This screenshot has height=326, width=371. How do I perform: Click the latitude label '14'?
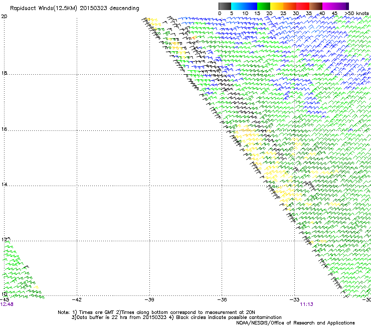coord(4,184)
